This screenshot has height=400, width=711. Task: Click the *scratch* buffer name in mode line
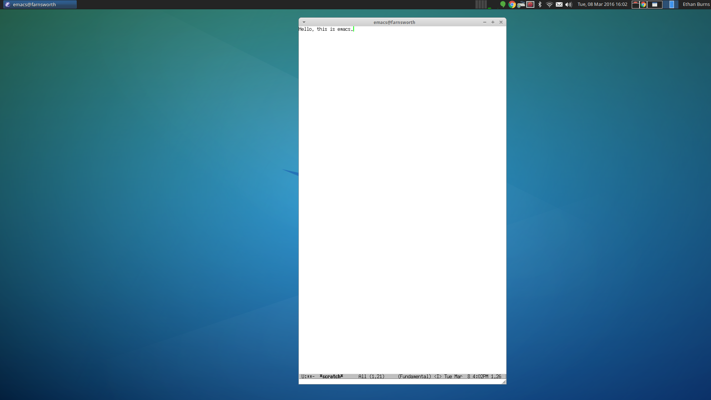(x=331, y=376)
